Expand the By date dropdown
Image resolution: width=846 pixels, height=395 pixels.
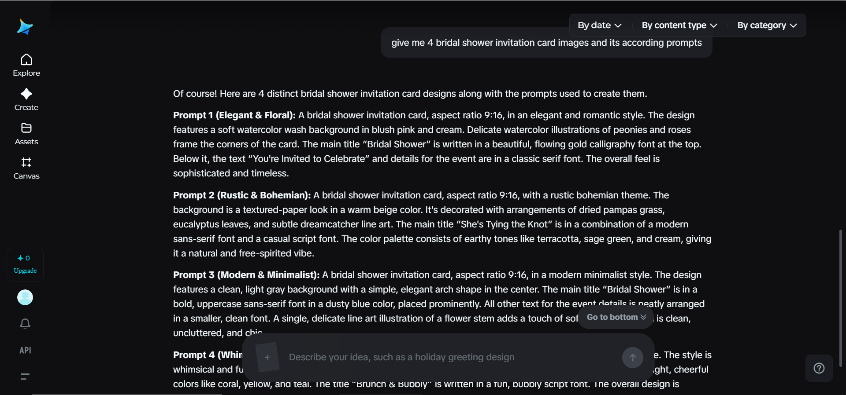[x=600, y=26]
